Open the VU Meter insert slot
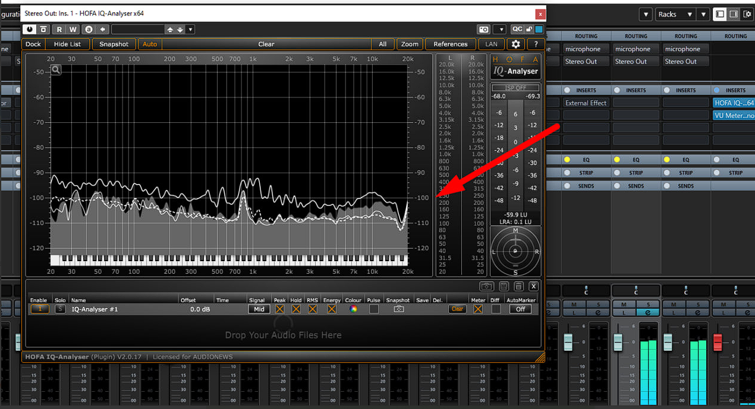755x409 pixels. (x=734, y=116)
